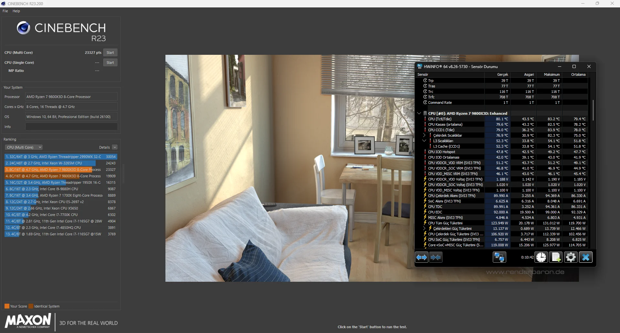620x333 pixels.
Task: Maximize the HWiNFO sensor window
Action: coord(574,66)
